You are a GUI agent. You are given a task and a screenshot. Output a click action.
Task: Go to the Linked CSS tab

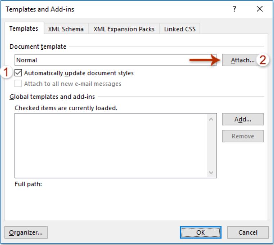(x=180, y=30)
